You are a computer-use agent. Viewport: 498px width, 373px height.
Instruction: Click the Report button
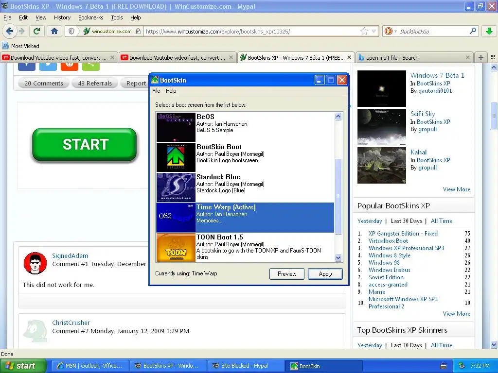[x=135, y=83]
